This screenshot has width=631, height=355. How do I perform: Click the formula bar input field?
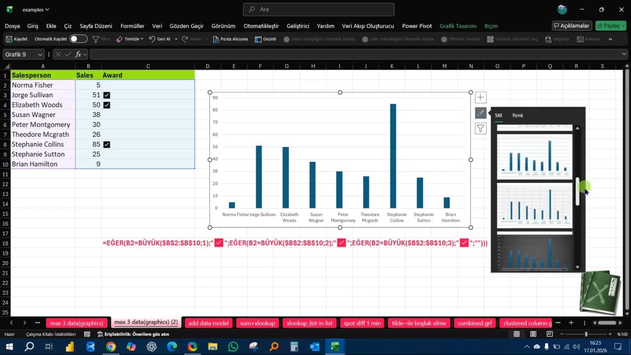(355, 54)
